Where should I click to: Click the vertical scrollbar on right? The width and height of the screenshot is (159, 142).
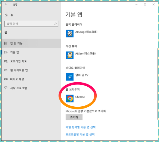(x=157, y=84)
